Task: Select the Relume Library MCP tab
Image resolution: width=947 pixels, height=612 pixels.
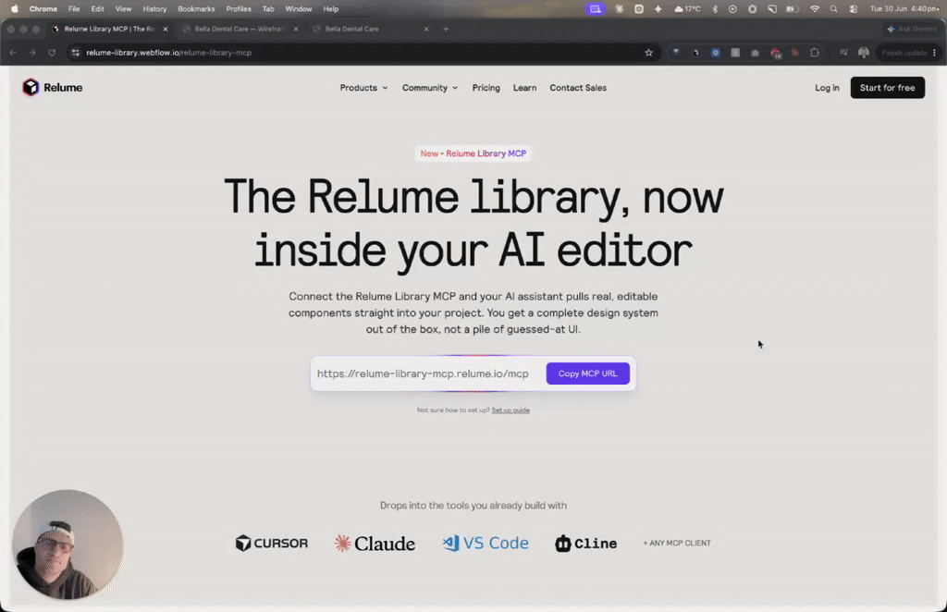Action: pyautogui.click(x=110, y=29)
